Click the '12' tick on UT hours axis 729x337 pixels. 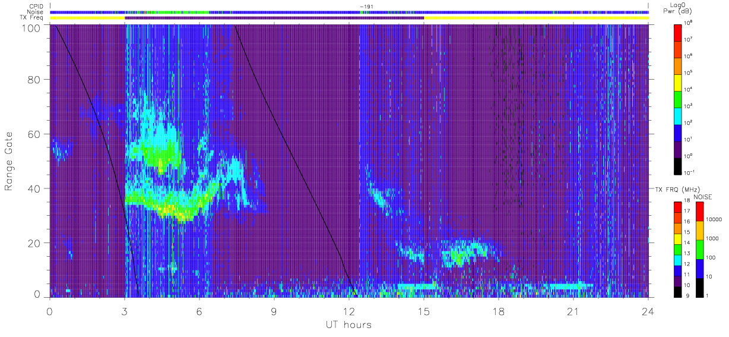click(349, 311)
